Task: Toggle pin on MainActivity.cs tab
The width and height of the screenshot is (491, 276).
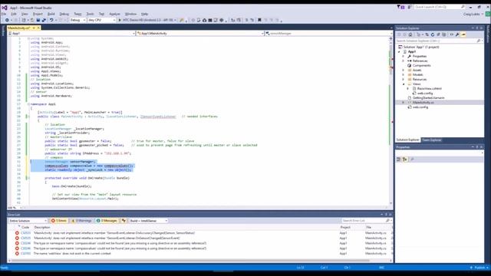Action: [34, 28]
